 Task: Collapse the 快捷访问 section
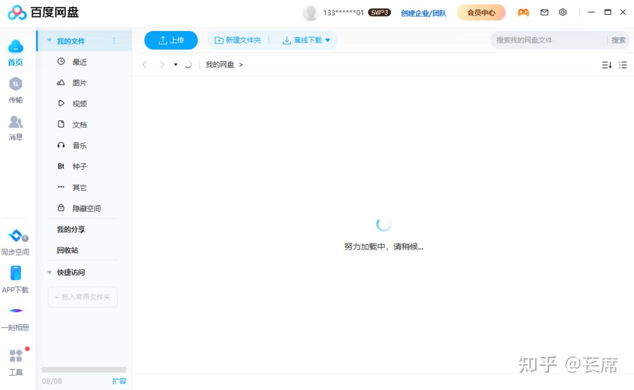click(49, 272)
